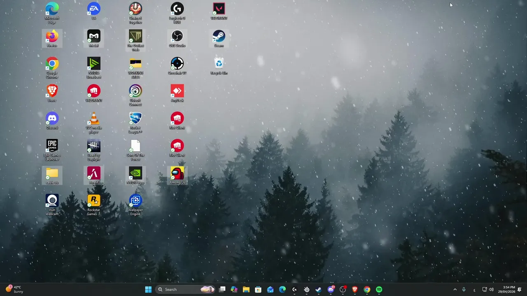Select VALORANT icon with pink V logo

point(219,11)
